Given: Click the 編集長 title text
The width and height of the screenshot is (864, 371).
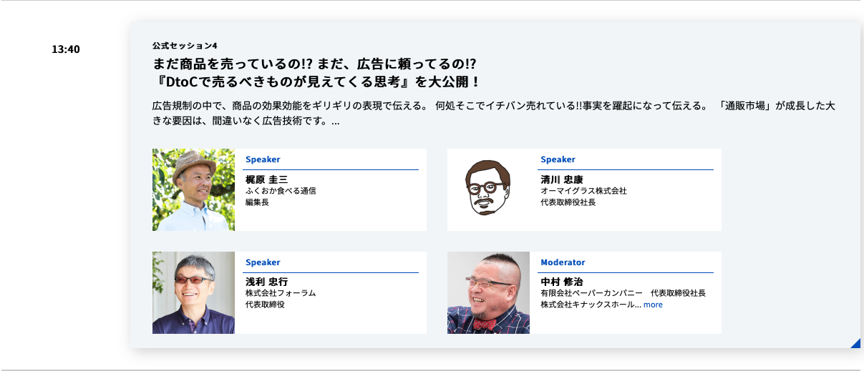Looking at the screenshot, I should point(257,202).
